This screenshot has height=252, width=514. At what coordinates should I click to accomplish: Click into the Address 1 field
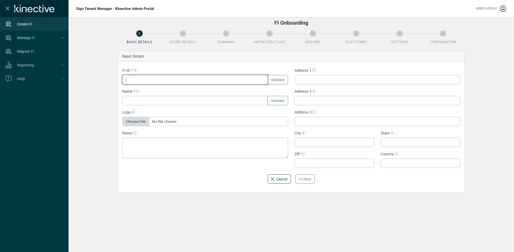point(377,80)
